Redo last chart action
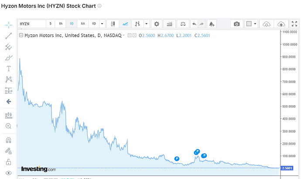301x179 pixels. [x=202, y=24]
